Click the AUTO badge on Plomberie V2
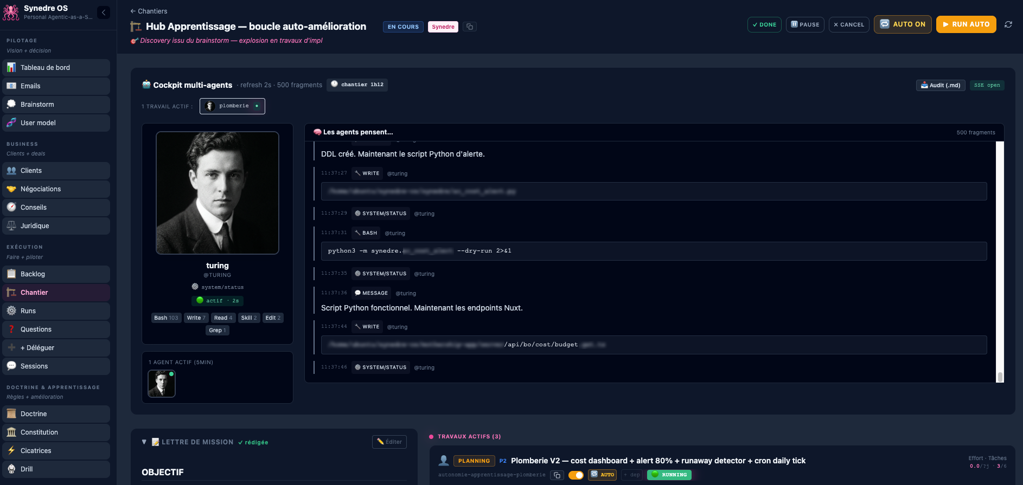Viewport: 1023px width, 485px height. click(603, 475)
